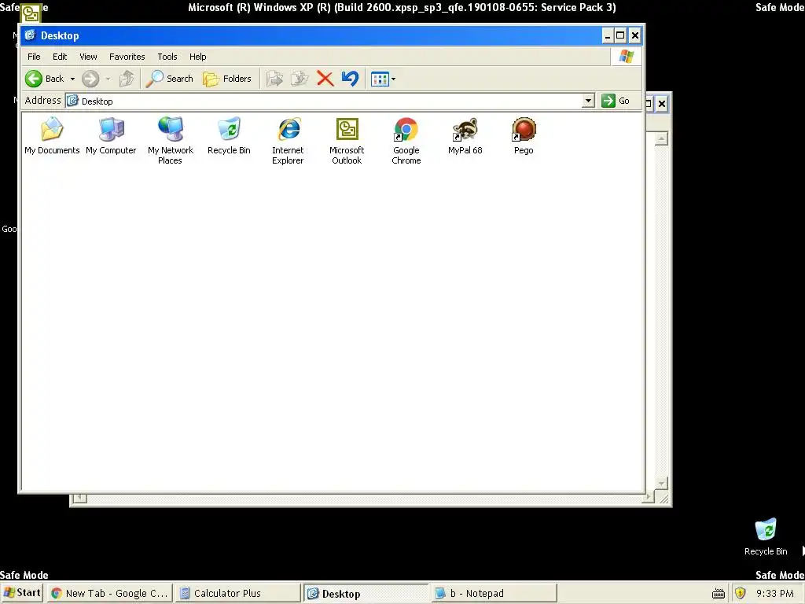Click the Move To toolbar icon
This screenshot has width=805, height=604.
coord(274,79)
